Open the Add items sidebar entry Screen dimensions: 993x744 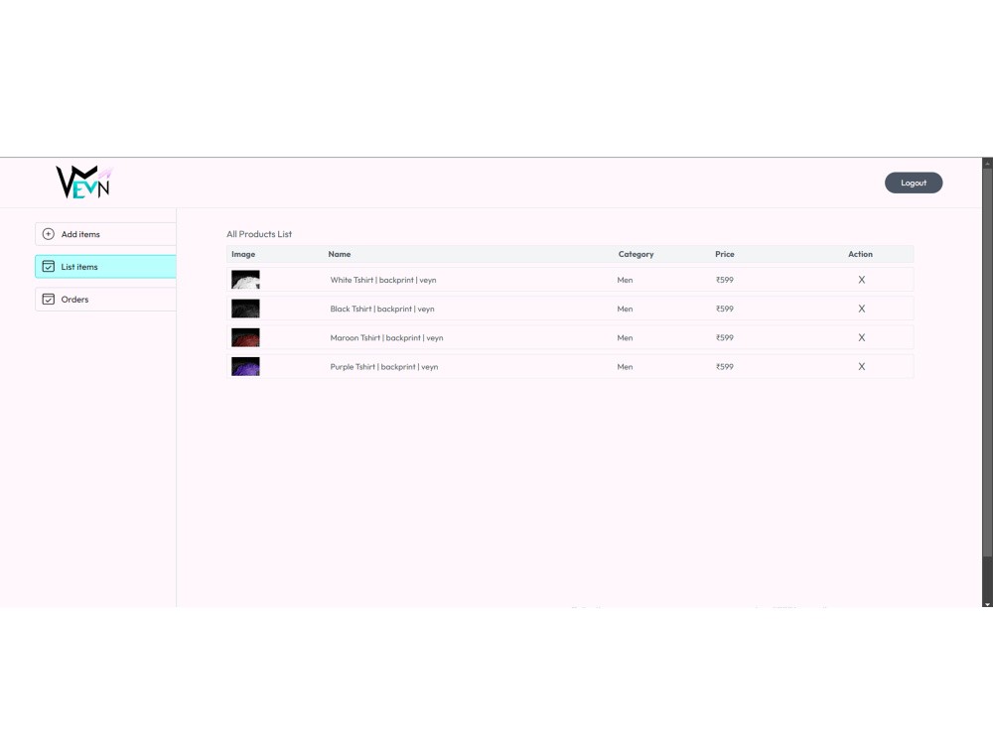pyautogui.click(x=106, y=234)
